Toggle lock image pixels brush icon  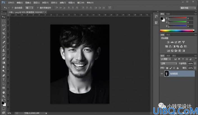tap(171, 68)
